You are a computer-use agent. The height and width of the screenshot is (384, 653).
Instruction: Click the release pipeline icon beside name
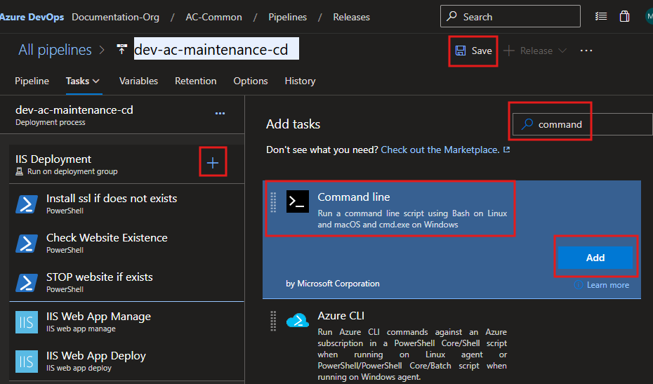click(x=121, y=49)
